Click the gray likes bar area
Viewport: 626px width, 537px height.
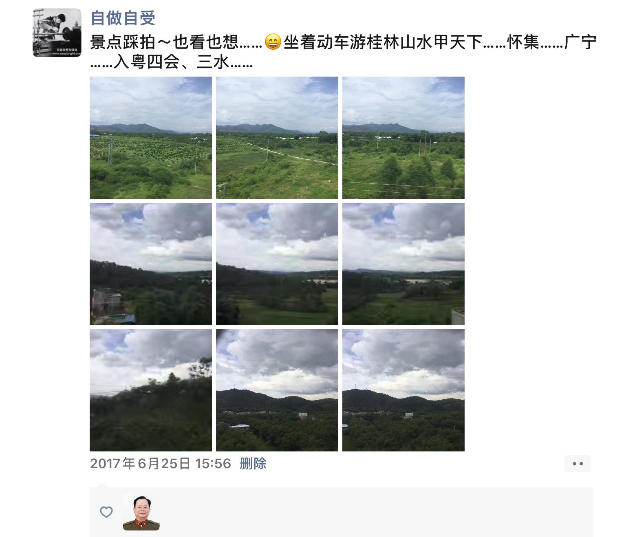click(x=342, y=512)
